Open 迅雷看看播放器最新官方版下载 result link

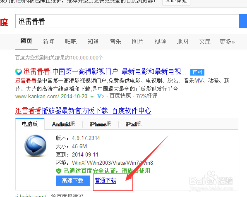83,111
